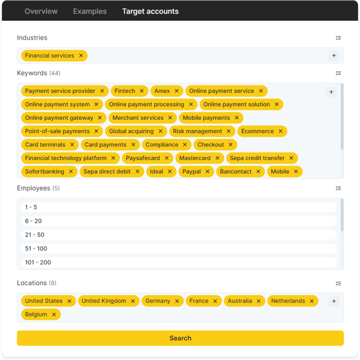The height and width of the screenshot is (360, 360).
Task: Remove the Paysafecard keyword tag
Action: 167,158
